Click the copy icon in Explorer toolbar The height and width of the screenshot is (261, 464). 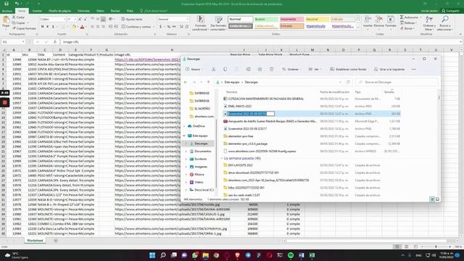[225, 70]
